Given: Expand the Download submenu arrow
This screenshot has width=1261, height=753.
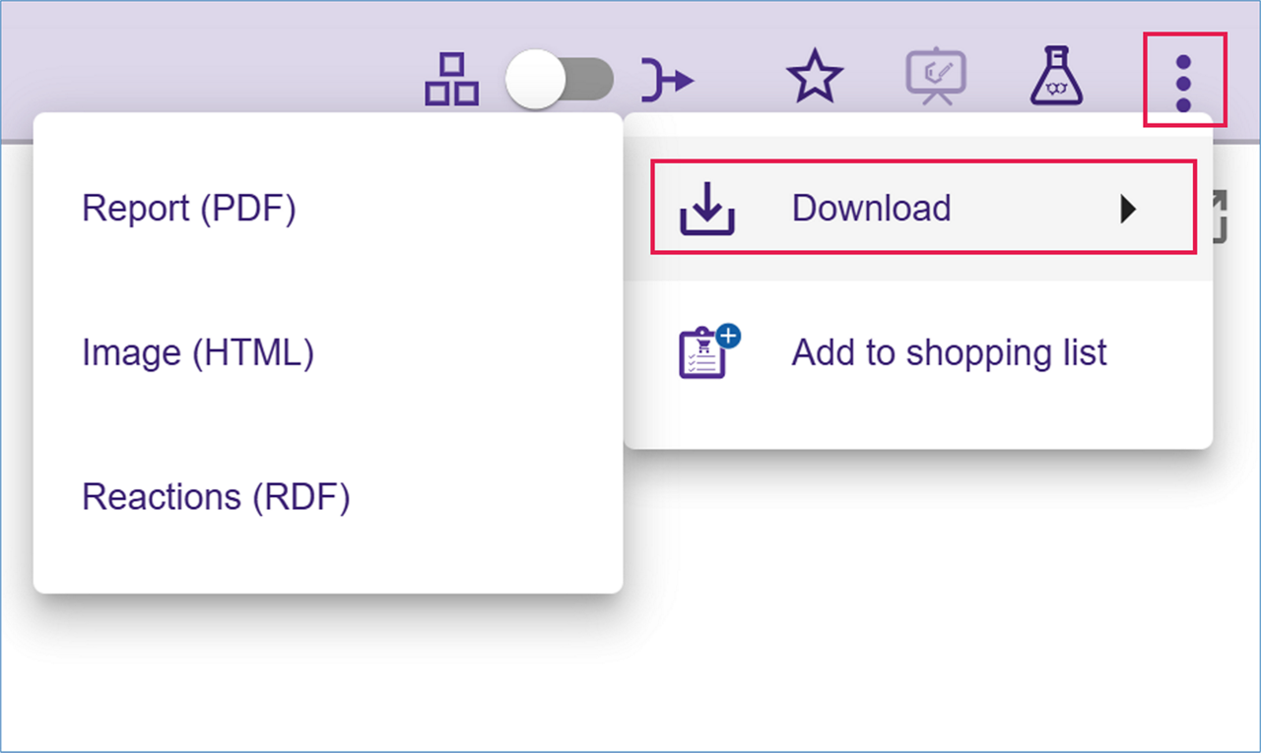Looking at the screenshot, I should click(x=1129, y=209).
